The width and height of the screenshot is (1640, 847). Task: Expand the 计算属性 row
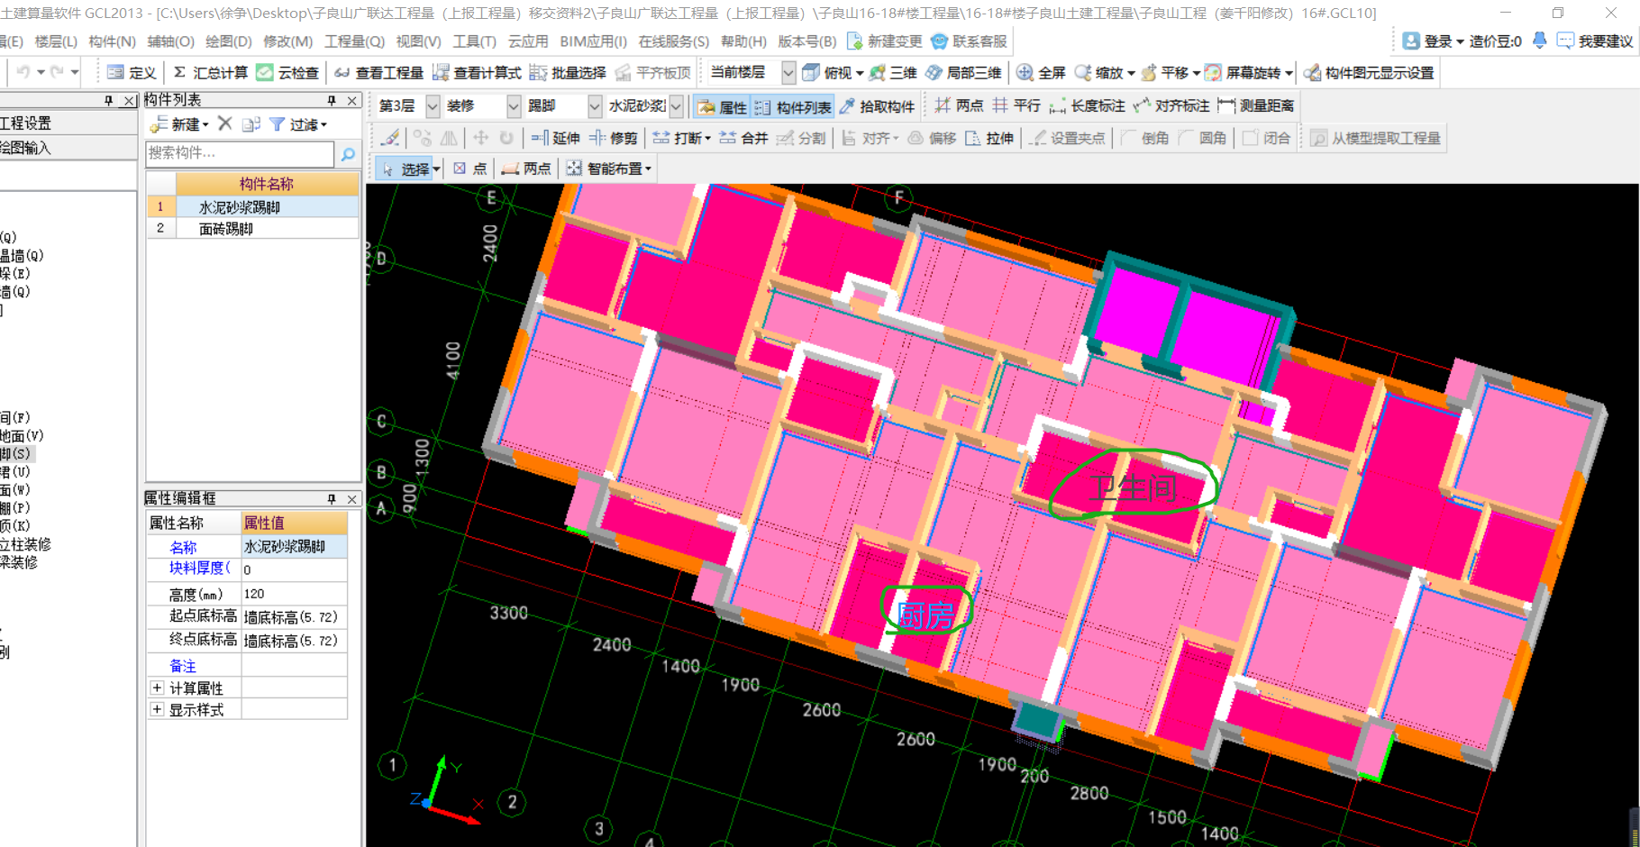(x=157, y=688)
